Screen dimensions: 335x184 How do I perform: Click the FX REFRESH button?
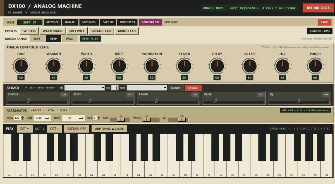[176, 88]
